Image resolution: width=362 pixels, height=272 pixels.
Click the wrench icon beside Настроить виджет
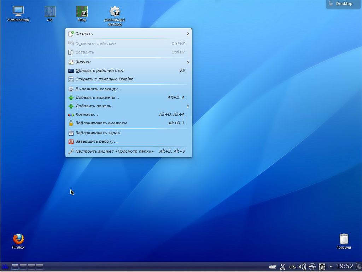[71, 152]
